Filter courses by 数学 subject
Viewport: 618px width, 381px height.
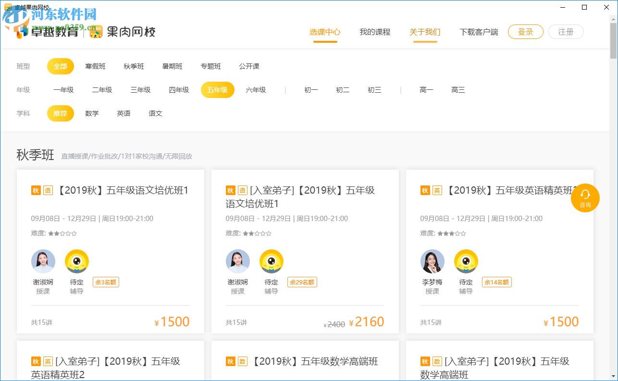[x=92, y=113]
